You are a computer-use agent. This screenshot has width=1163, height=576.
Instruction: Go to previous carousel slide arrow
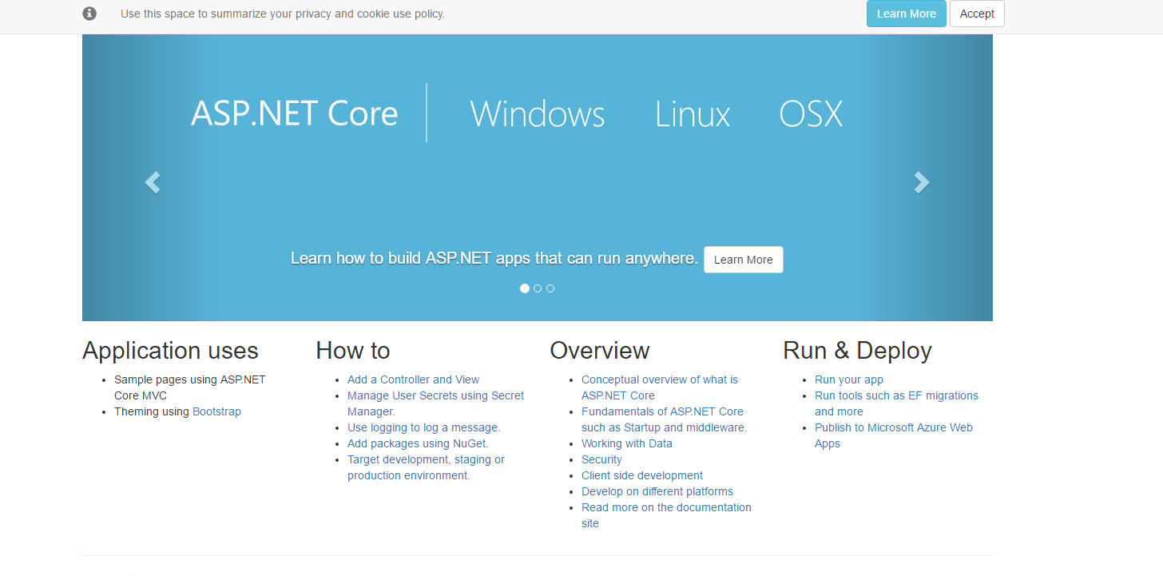[153, 183]
